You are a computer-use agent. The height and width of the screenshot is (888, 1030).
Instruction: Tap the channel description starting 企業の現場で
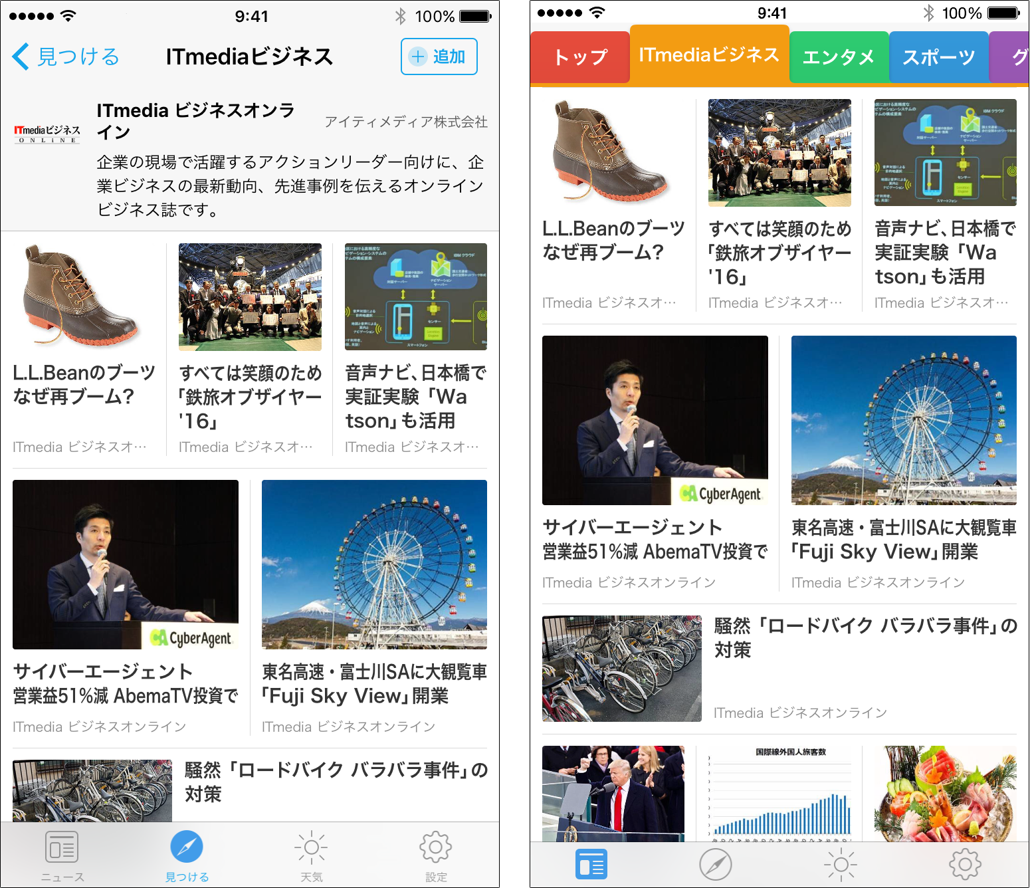click(290, 186)
